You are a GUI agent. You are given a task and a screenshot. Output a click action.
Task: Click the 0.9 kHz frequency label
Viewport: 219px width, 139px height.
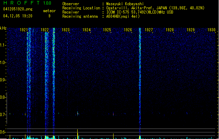point(3,80)
